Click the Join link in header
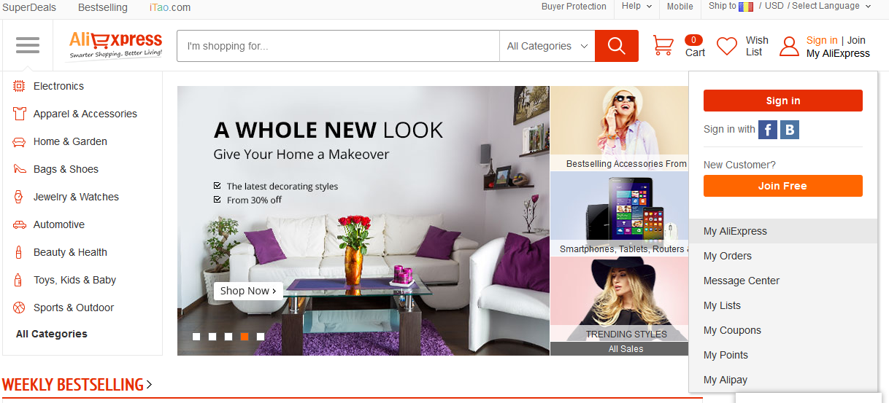 point(856,40)
